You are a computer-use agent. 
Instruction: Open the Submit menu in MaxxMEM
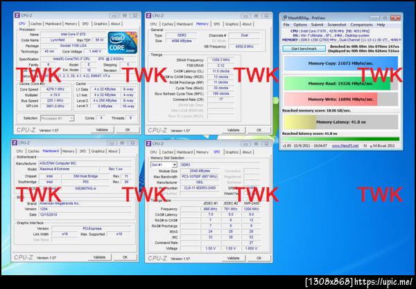317,25
